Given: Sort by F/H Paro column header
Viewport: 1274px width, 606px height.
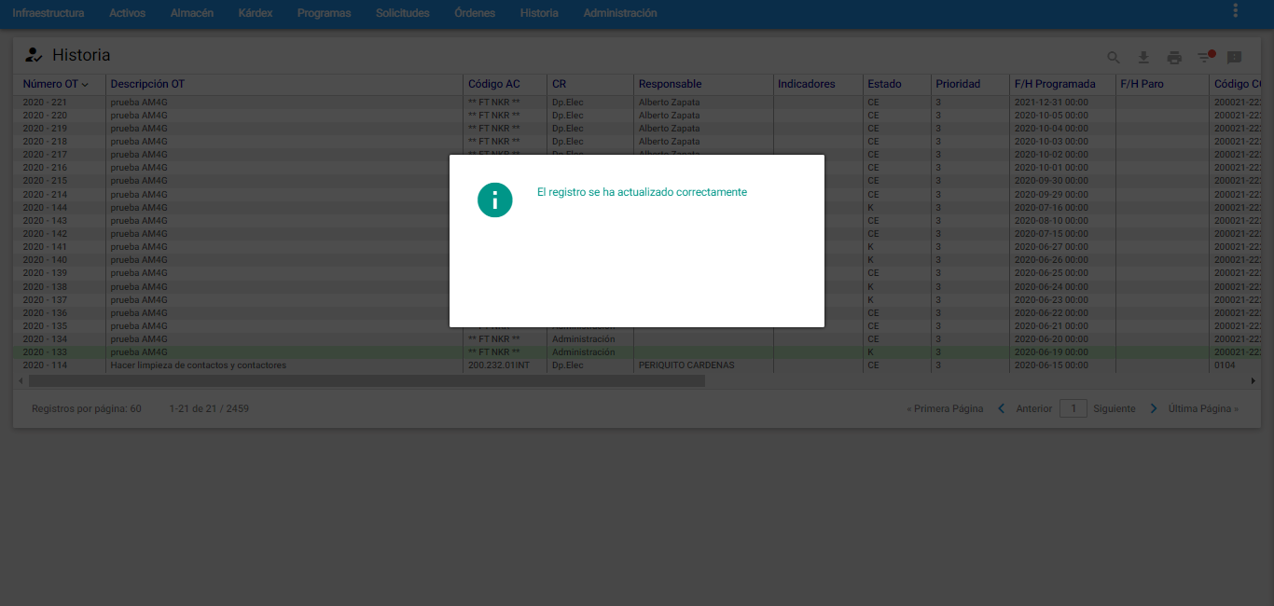Looking at the screenshot, I should (1142, 84).
